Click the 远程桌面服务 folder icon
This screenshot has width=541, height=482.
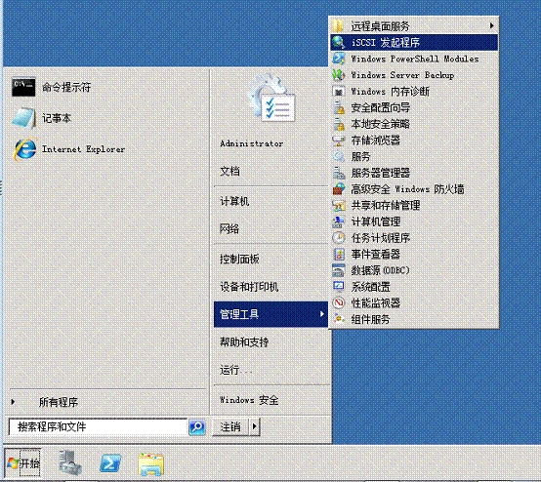click(339, 26)
